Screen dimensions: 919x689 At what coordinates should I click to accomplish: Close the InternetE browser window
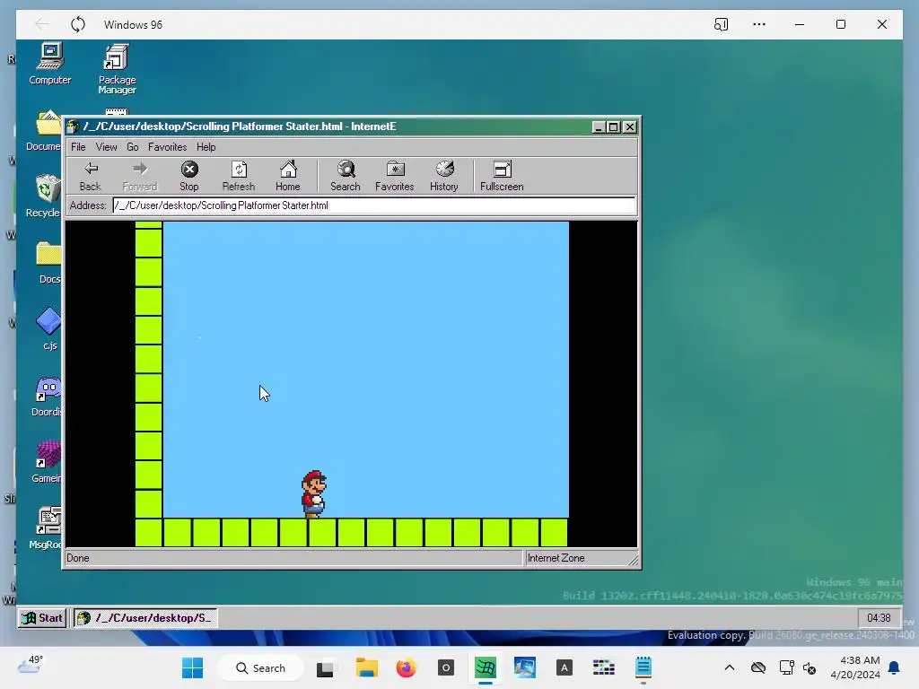click(630, 127)
